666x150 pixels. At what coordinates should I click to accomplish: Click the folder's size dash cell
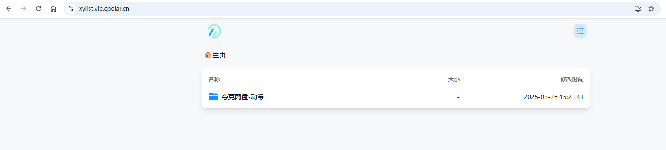(x=458, y=97)
